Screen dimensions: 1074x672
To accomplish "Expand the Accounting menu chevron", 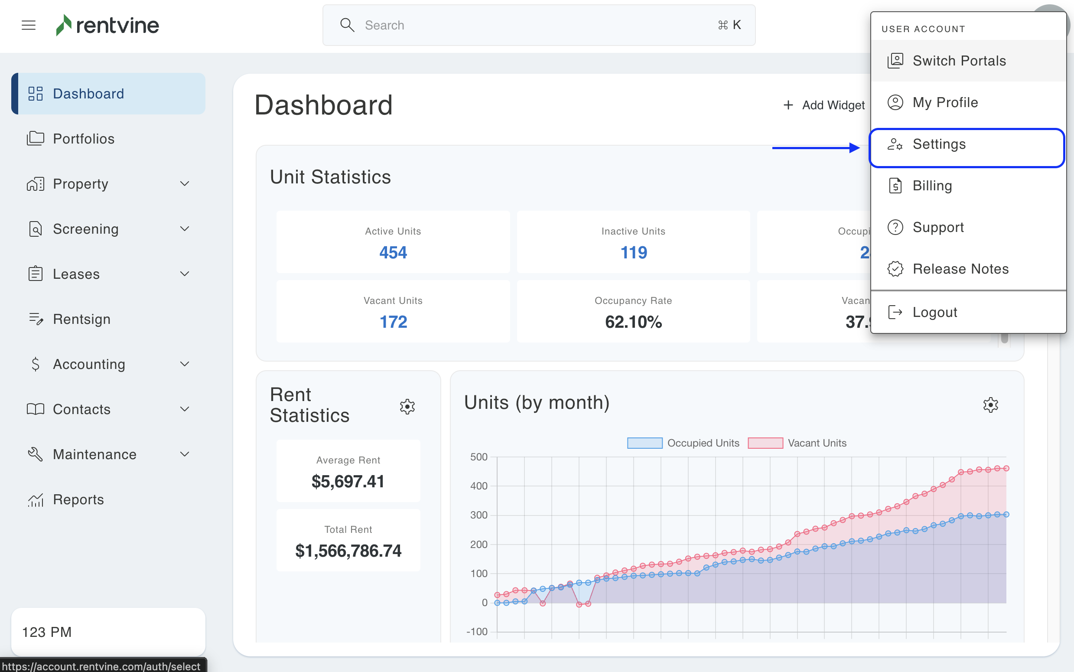I will tap(185, 364).
